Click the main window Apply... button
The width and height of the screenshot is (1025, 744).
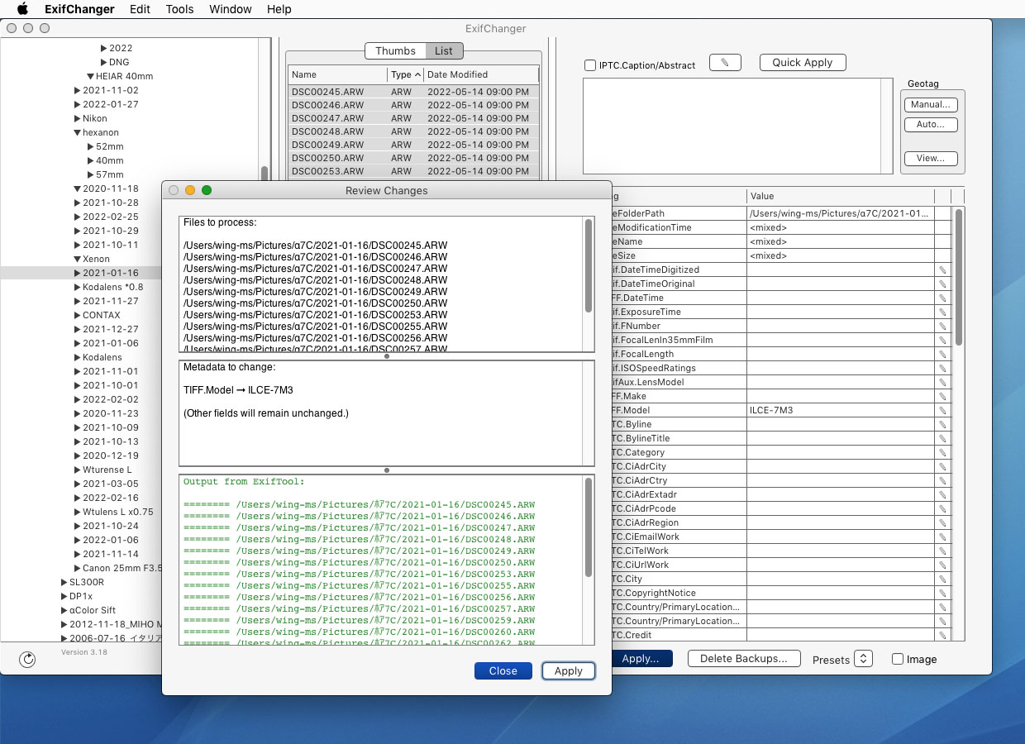pos(641,659)
